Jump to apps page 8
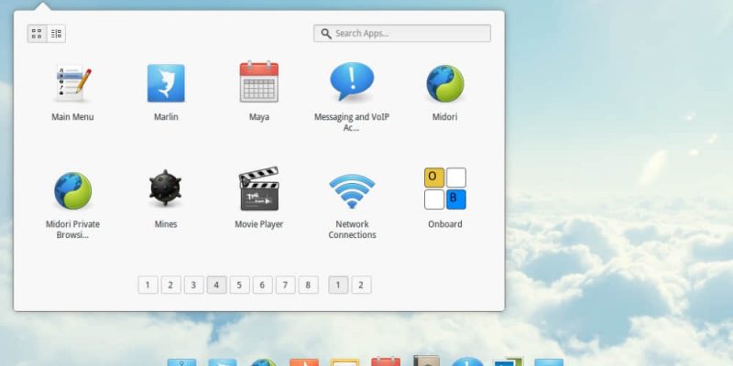The image size is (733, 366). [x=308, y=285]
